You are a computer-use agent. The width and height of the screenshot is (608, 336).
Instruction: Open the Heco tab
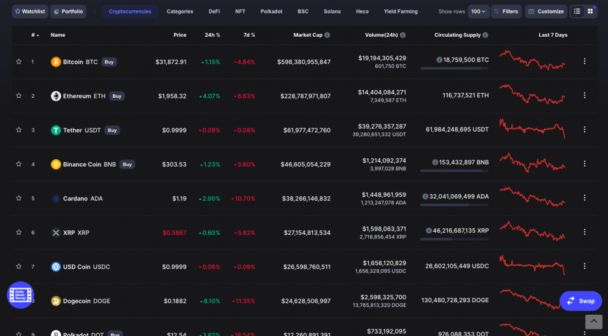click(x=362, y=12)
